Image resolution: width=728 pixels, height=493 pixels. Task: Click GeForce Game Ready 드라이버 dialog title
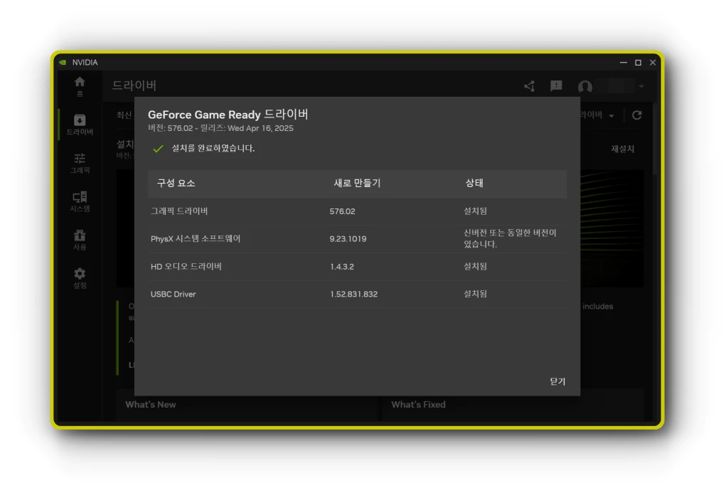coord(228,115)
